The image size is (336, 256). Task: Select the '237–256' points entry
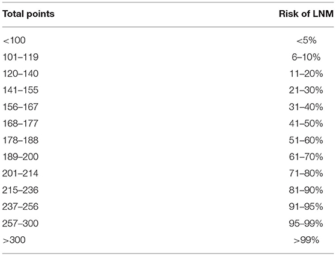tap(20, 207)
